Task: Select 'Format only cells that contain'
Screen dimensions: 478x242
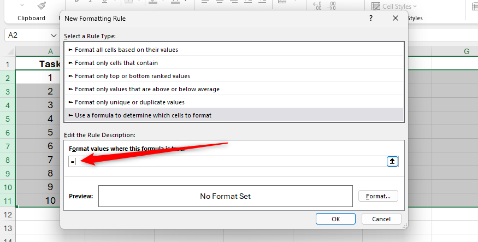Action: point(234,63)
